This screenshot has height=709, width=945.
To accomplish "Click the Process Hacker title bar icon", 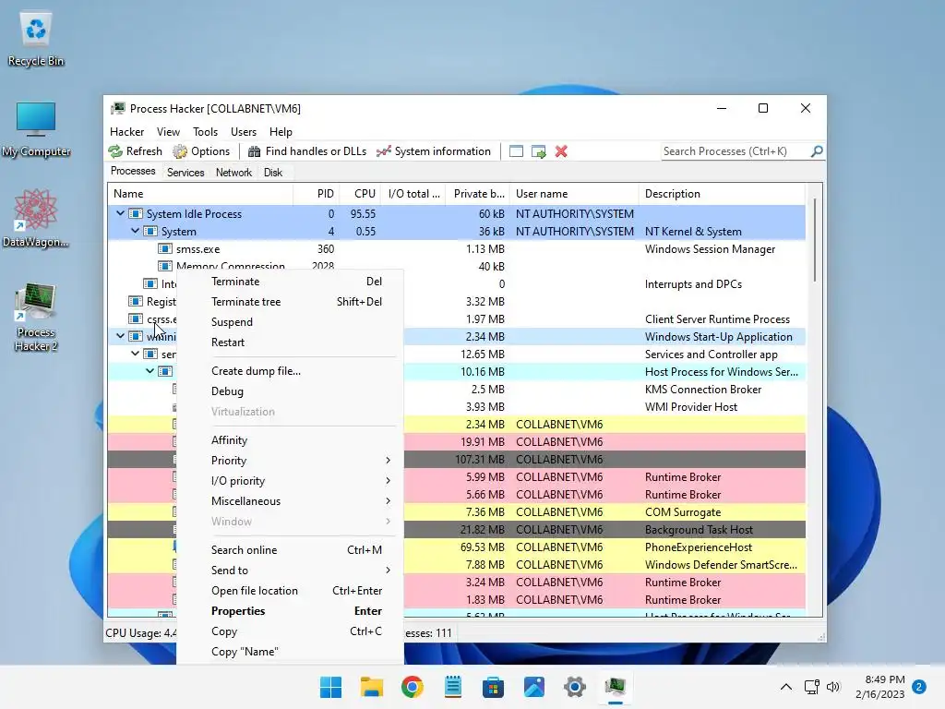I will pyautogui.click(x=118, y=109).
